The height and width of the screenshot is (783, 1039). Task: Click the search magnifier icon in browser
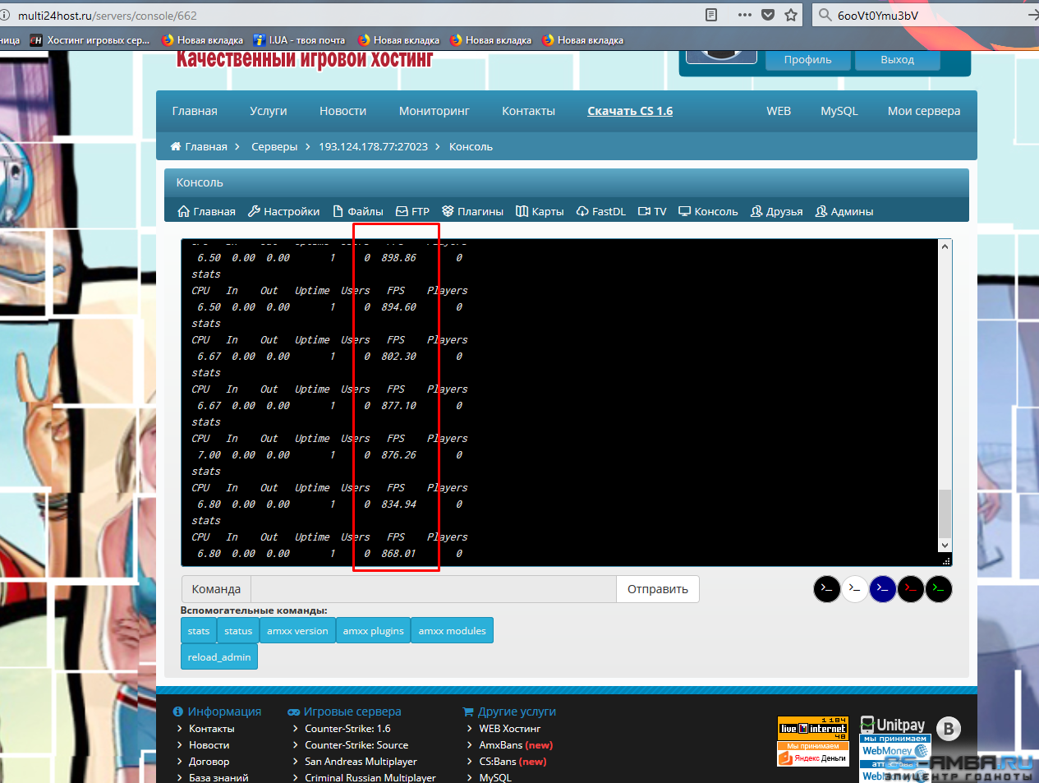(825, 15)
